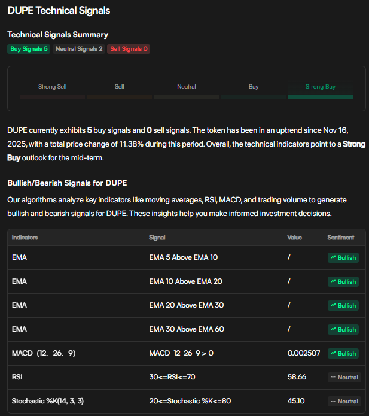This screenshot has width=369, height=416.
Task: Select the Neutral gauge segment
Action: pos(187,90)
